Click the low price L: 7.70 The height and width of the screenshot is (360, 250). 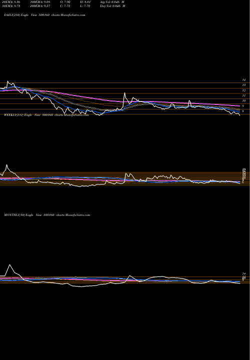click(x=86, y=6)
